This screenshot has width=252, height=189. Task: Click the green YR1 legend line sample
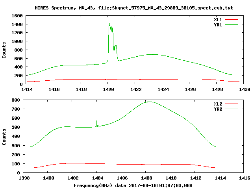pos(232,25)
